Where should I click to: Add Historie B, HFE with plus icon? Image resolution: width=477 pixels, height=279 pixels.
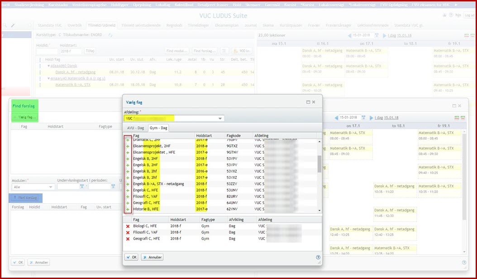pyautogui.click(x=128, y=209)
